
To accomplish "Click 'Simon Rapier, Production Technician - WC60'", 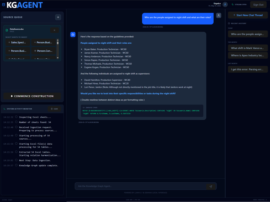I will (x=106, y=60).
